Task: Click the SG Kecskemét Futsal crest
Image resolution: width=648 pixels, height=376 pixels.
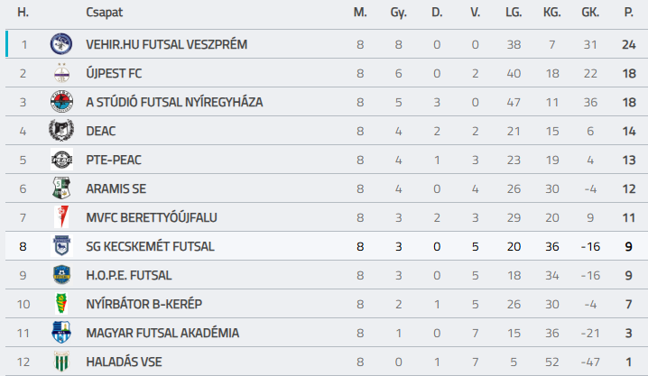Action: tap(60, 246)
